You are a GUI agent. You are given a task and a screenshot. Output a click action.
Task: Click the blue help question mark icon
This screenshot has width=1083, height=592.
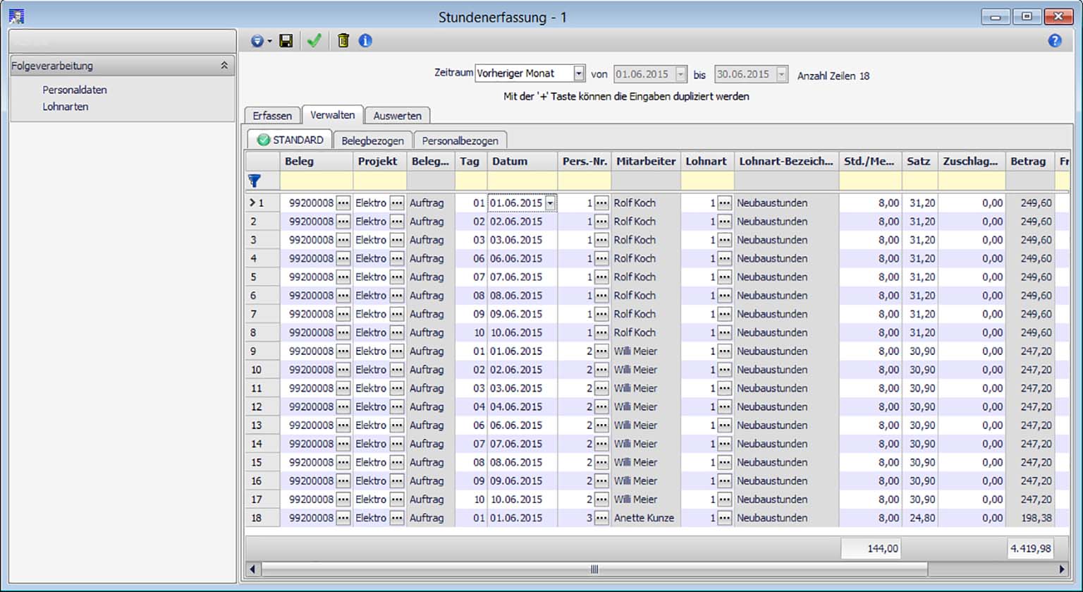[1054, 41]
